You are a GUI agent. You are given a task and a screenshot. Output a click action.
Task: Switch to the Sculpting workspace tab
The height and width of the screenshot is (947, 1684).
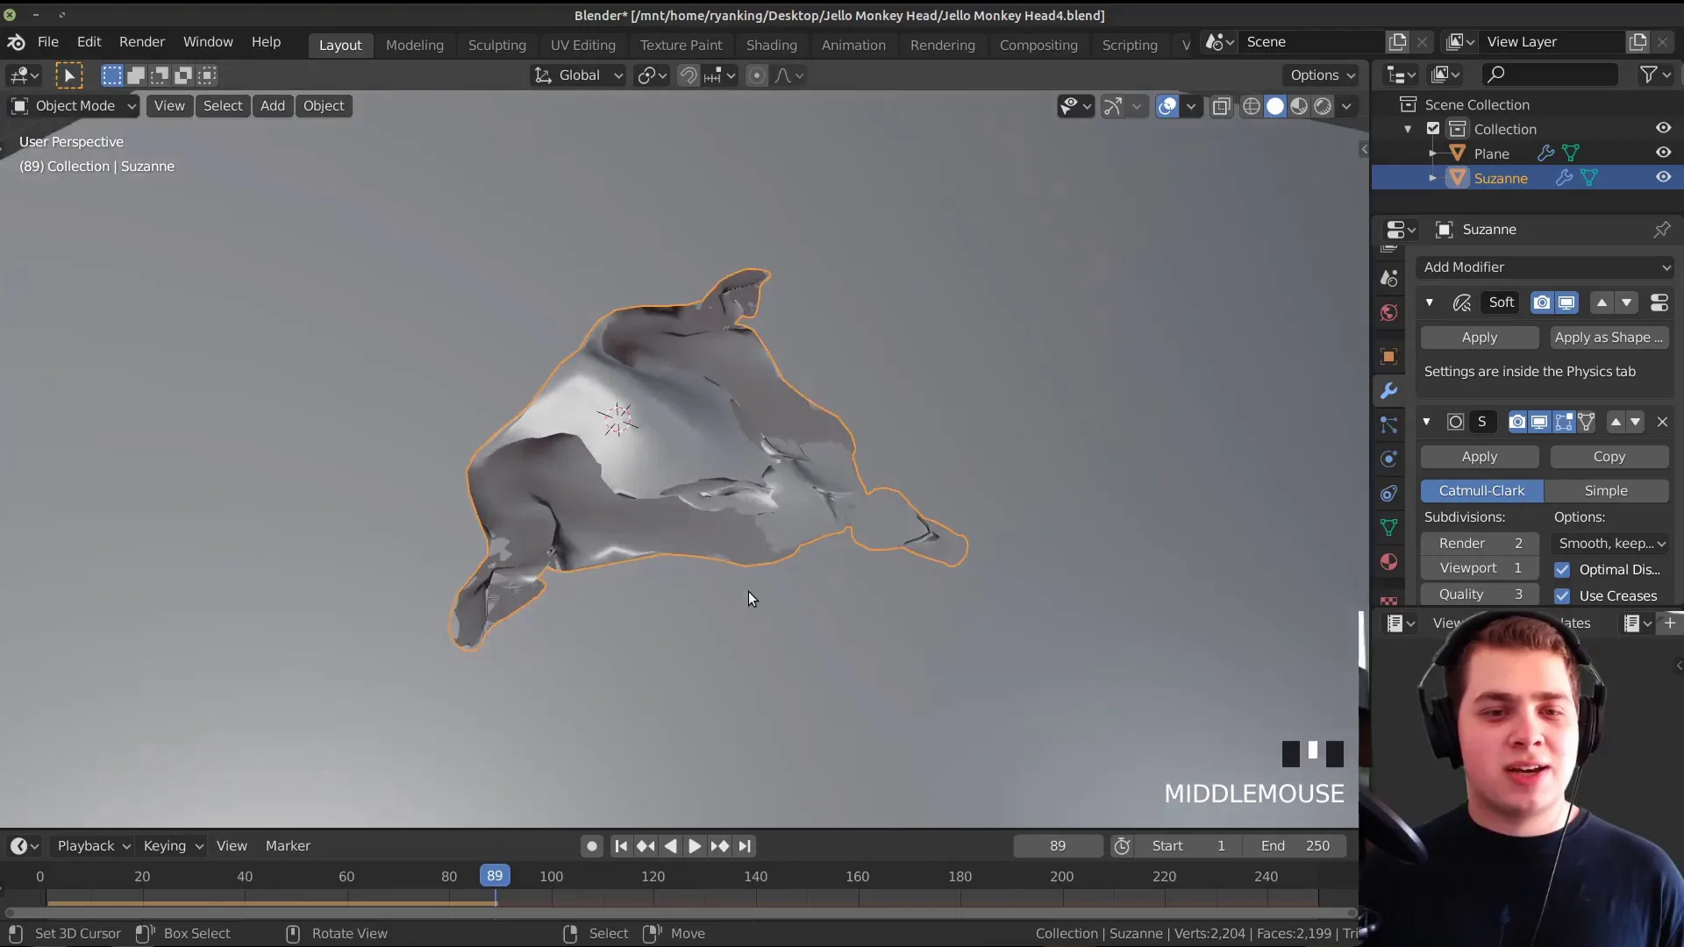(x=497, y=46)
